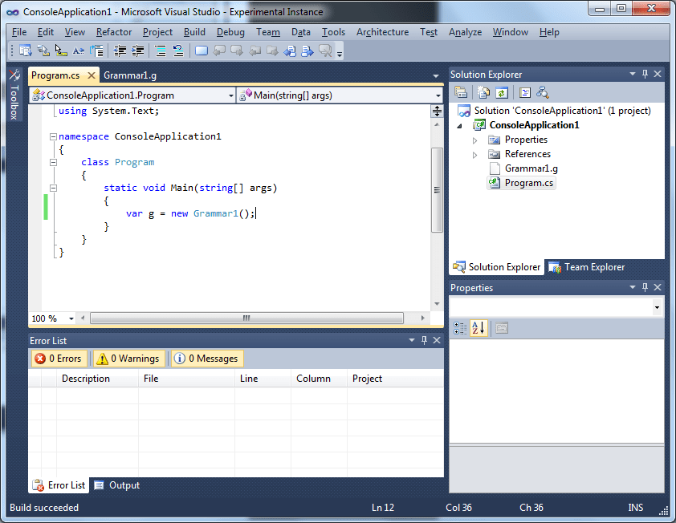The width and height of the screenshot is (676, 523).
Task: Open toolbar options overflow arrow
Action: click(340, 54)
